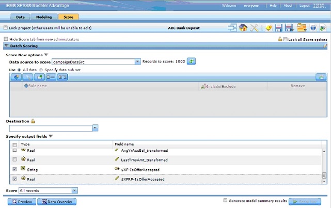The width and height of the screenshot is (331, 208).
Task: Click the edit pencil icon on Batch Scoring bar
Action: click(x=325, y=46)
